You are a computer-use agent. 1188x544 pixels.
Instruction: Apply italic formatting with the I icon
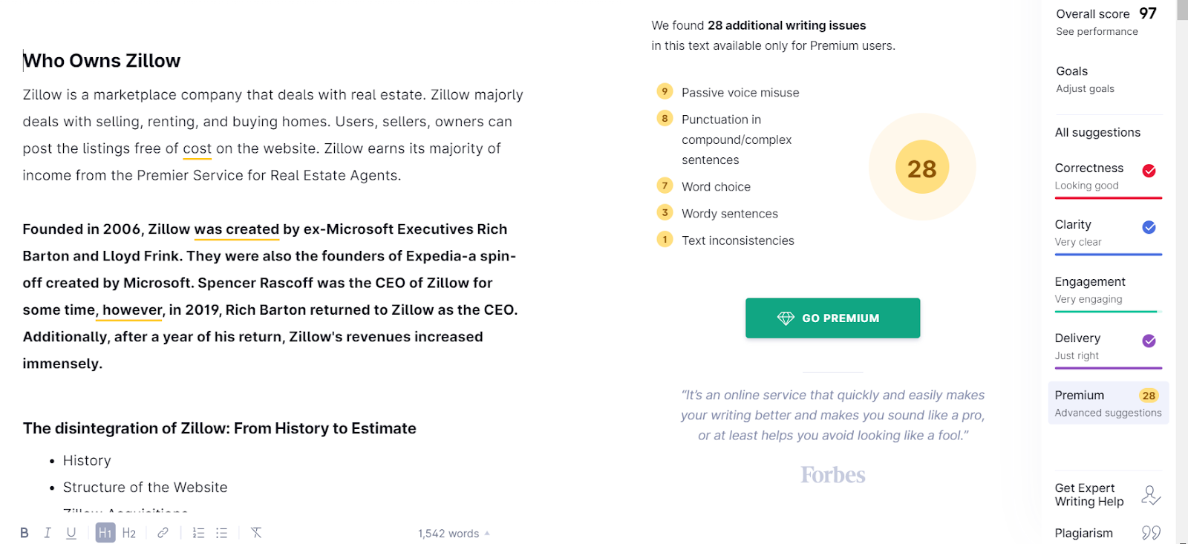(x=48, y=533)
